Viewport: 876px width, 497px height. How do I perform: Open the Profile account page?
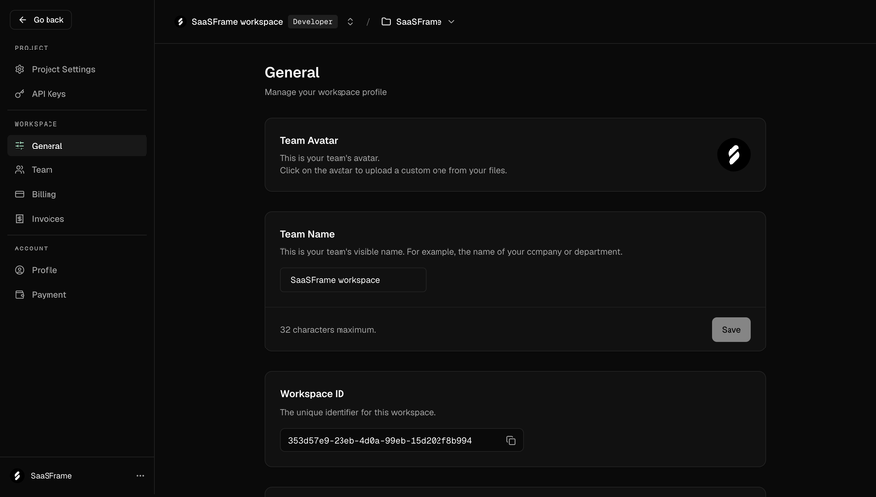[77, 270]
